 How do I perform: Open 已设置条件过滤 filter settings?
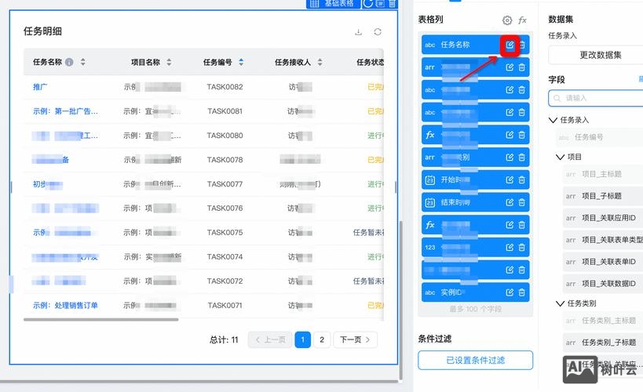pos(475,361)
